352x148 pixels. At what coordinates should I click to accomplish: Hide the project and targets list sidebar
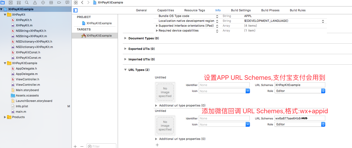click(x=76, y=10)
